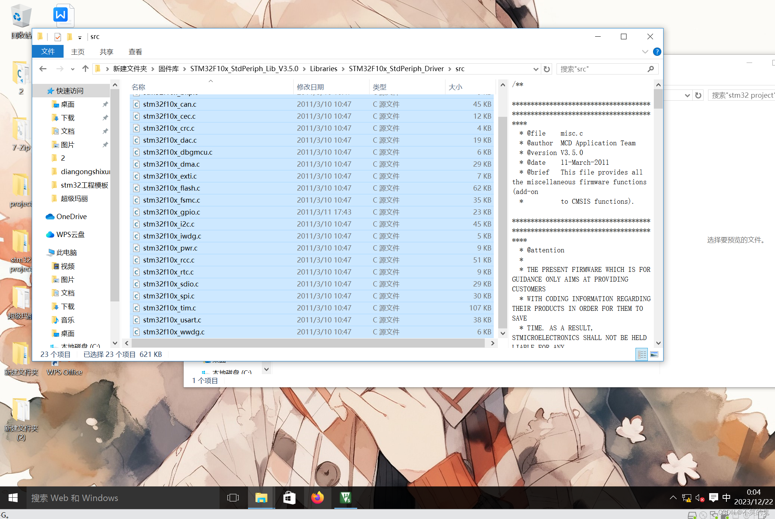The width and height of the screenshot is (775, 519).
Task: Click the address bar Refresh icon
Action: (x=547, y=69)
